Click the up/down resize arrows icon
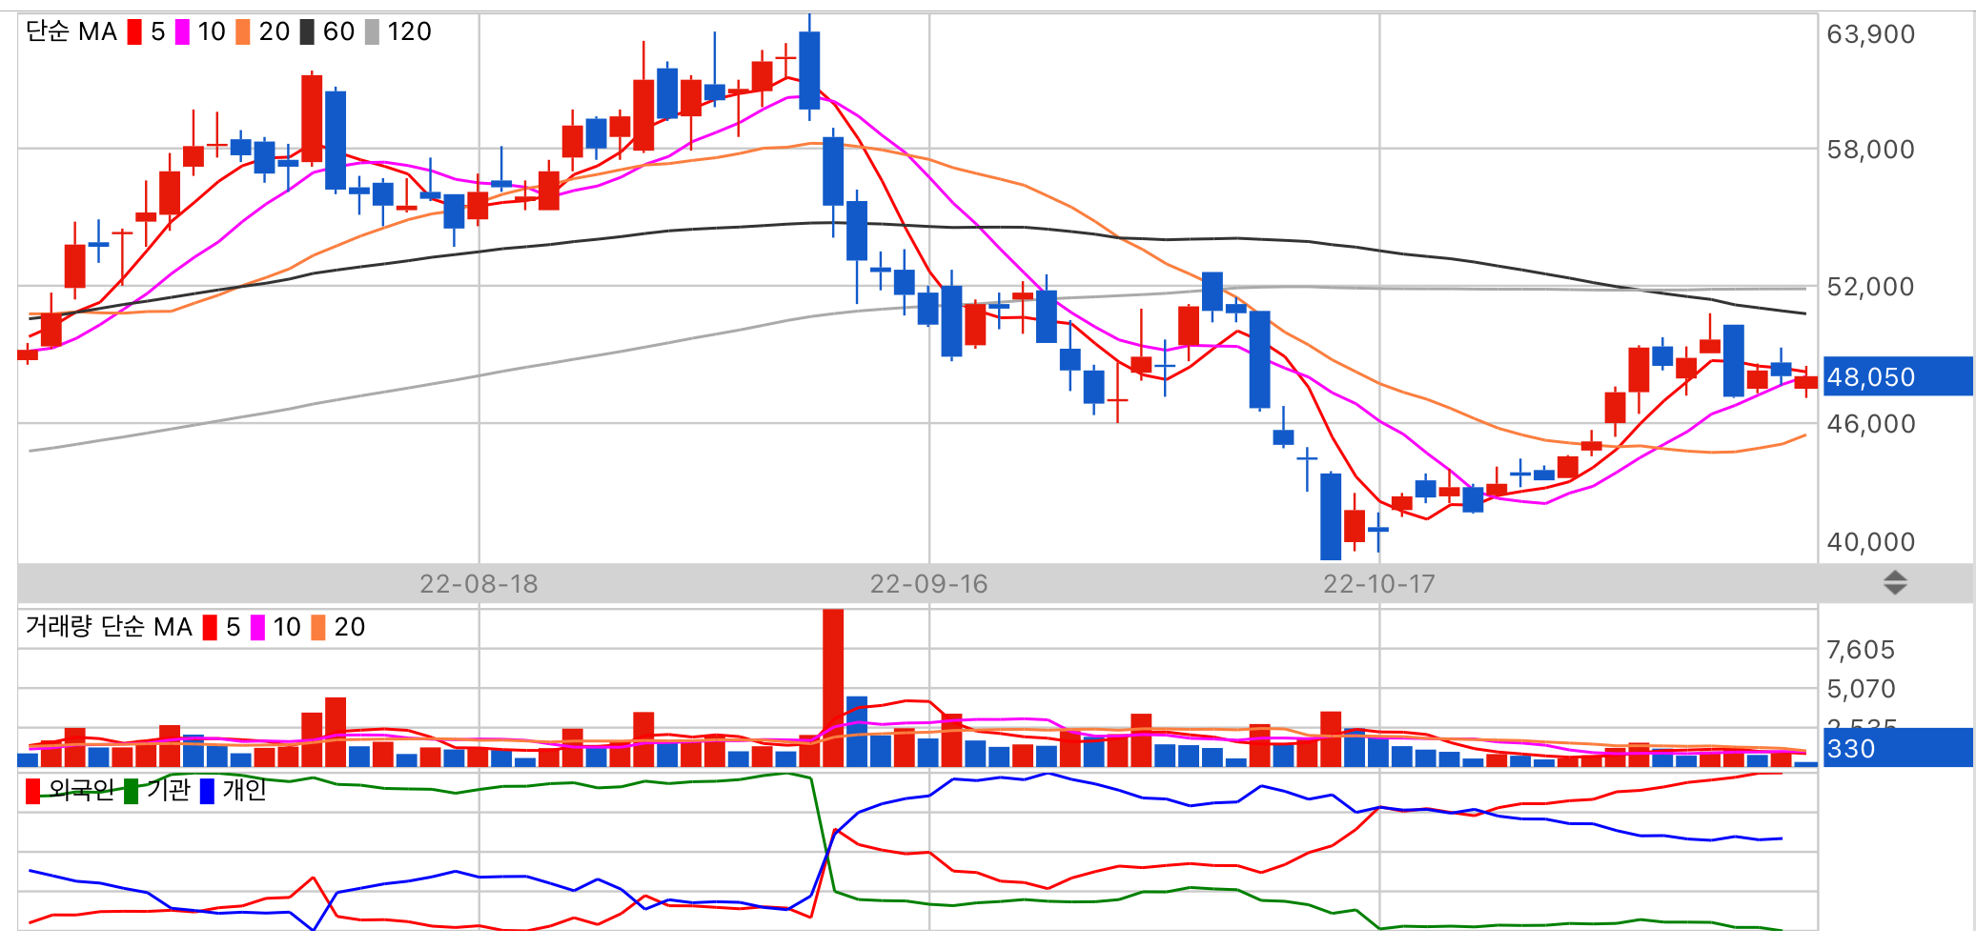 tap(1895, 583)
